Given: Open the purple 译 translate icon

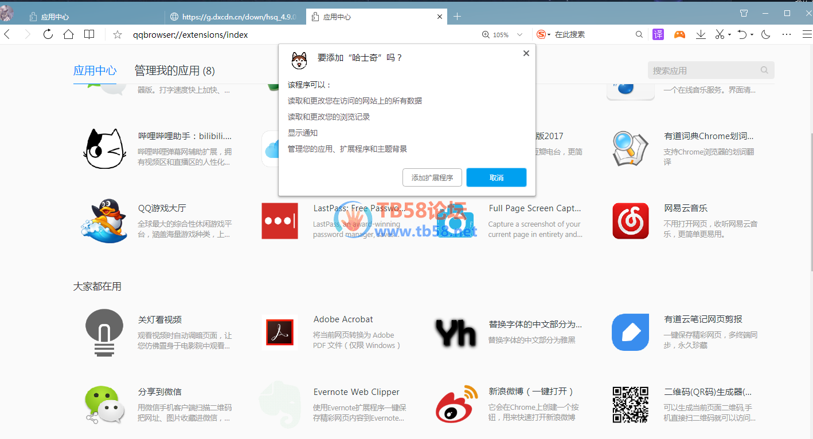Looking at the screenshot, I should pyautogui.click(x=658, y=34).
